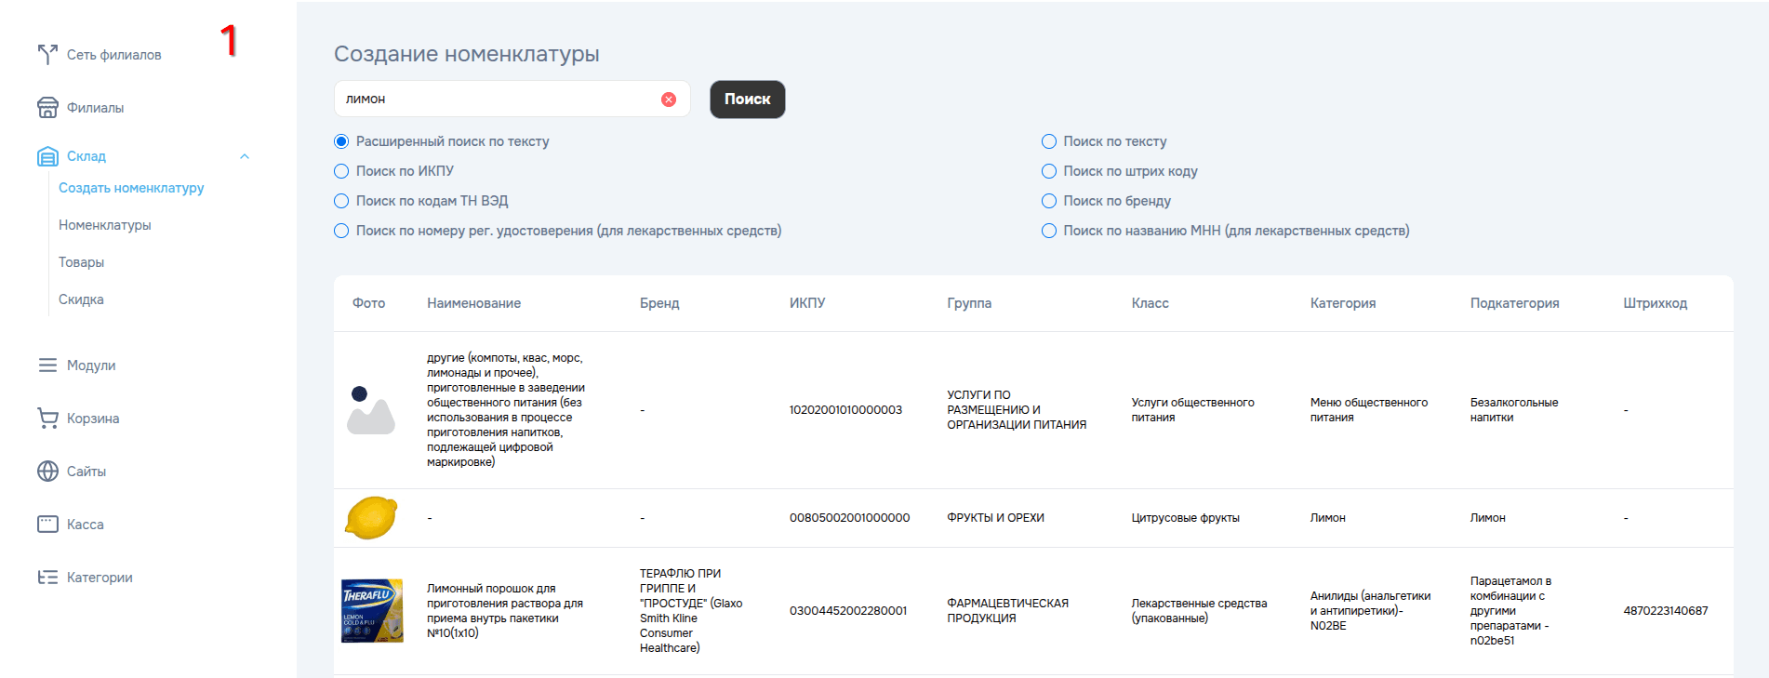Click the Филиалы store icon
This screenshot has height=678, width=1769.
click(x=47, y=108)
